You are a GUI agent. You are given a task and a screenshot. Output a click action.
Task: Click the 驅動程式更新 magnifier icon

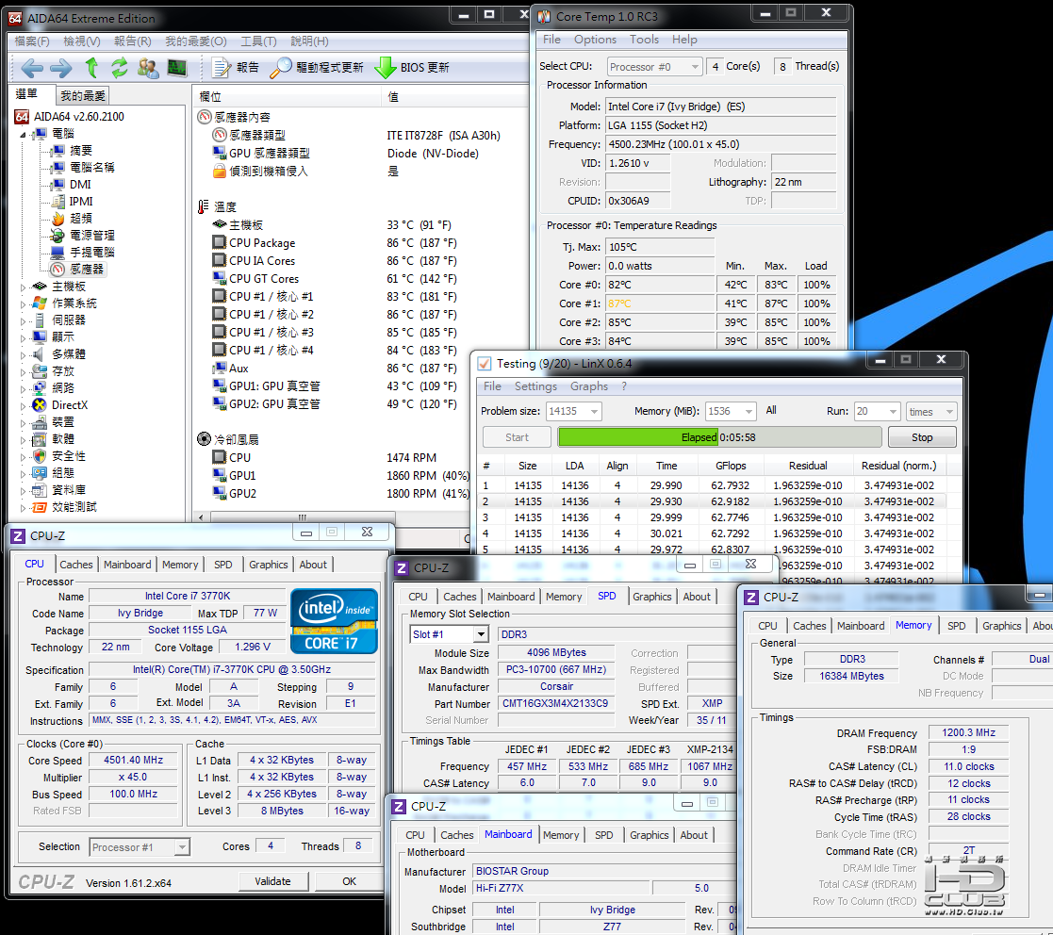tap(281, 68)
